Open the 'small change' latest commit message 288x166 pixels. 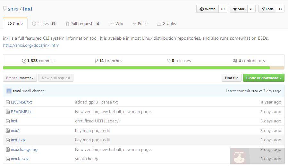tap(33, 91)
